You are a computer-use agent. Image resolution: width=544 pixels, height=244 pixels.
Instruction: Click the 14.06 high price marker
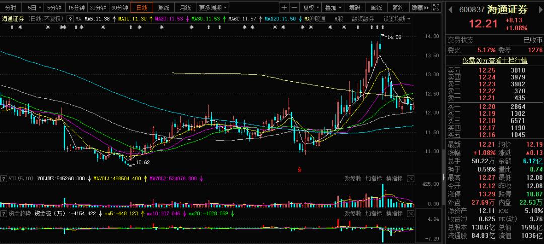click(394, 37)
